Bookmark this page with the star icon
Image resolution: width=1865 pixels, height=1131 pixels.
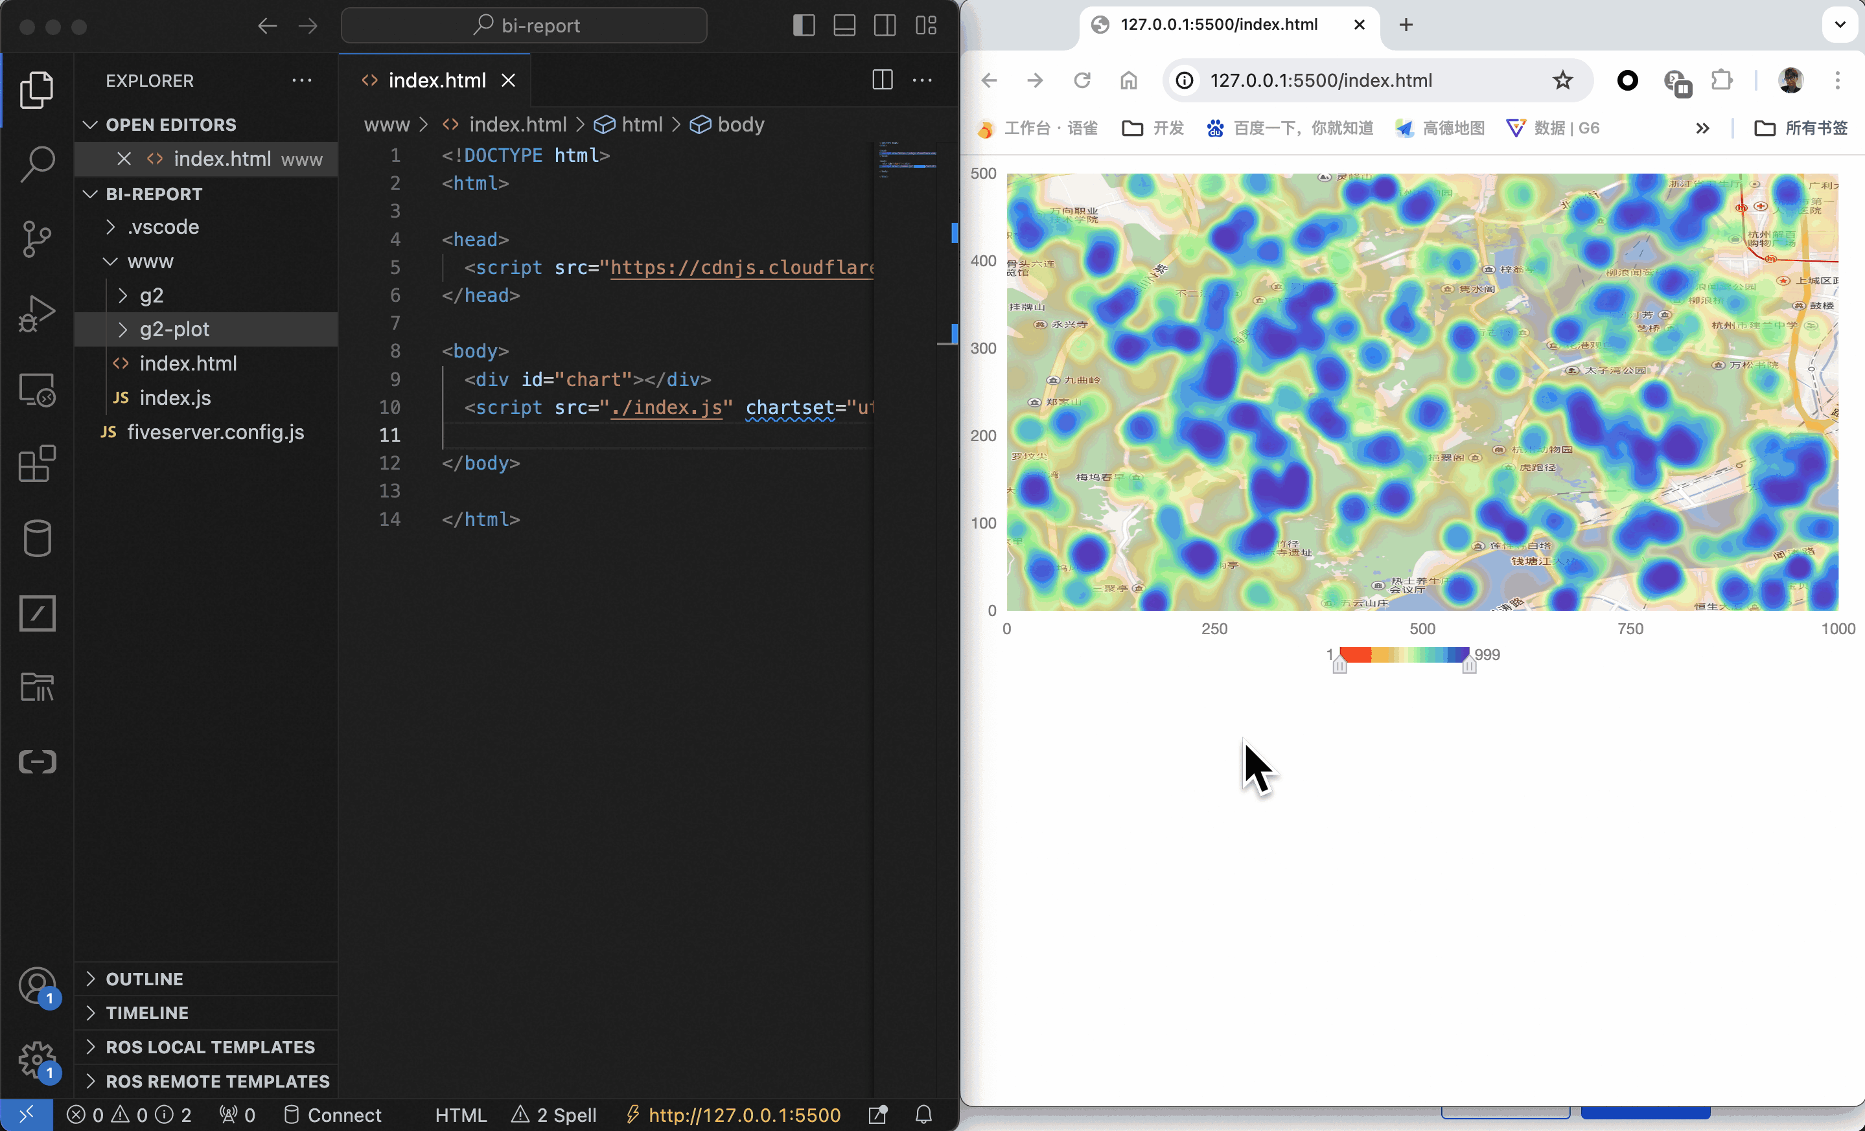click(x=1562, y=80)
